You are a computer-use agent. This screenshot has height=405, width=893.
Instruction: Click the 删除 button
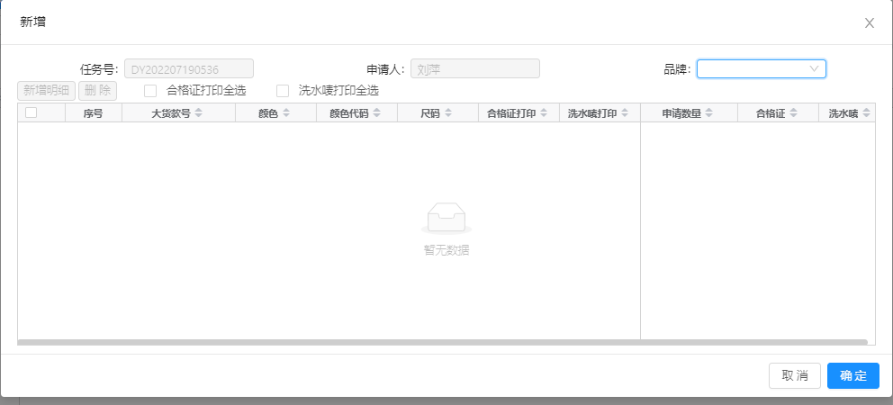(97, 91)
